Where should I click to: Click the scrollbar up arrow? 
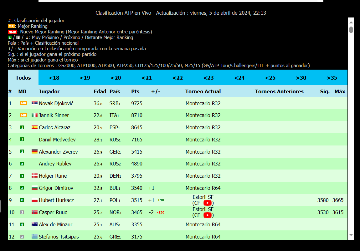point(351,22)
